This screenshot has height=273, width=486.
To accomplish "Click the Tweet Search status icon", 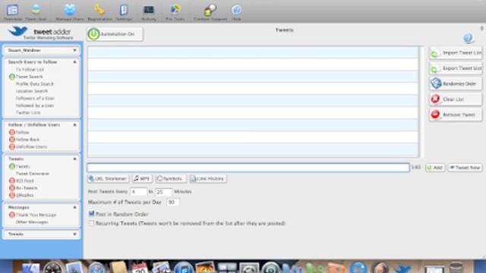I will pos(12,77).
